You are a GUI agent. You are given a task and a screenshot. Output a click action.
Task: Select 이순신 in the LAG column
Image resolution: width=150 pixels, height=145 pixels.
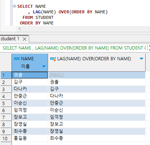coord(97,110)
